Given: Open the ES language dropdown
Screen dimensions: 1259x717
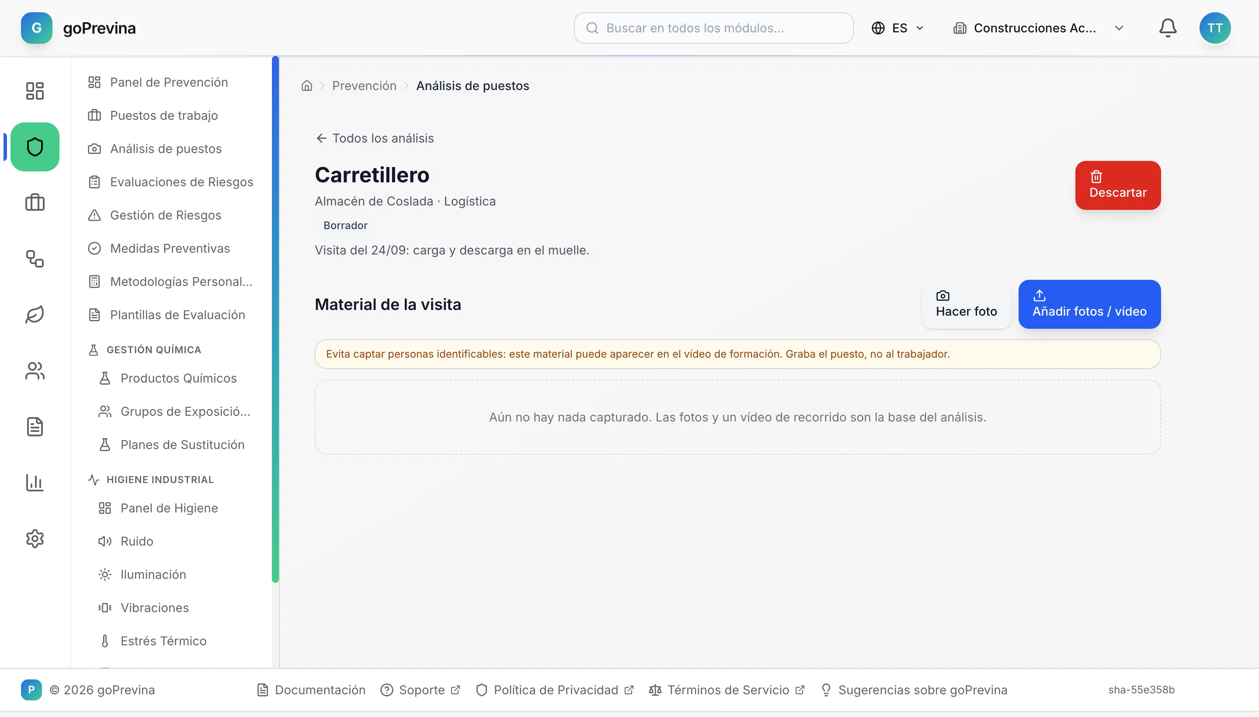Looking at the screenshot, I should point(897,28).
